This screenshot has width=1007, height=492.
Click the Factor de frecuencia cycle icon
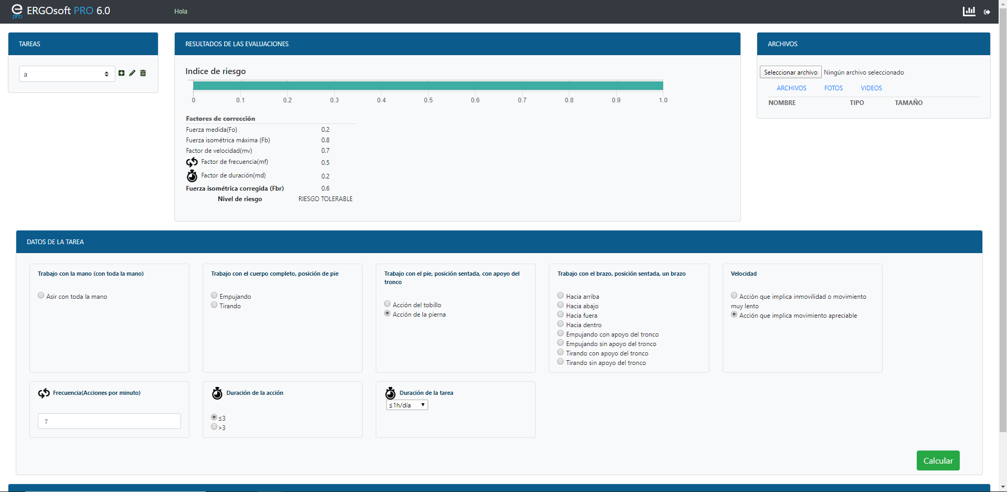pos(192,162)
